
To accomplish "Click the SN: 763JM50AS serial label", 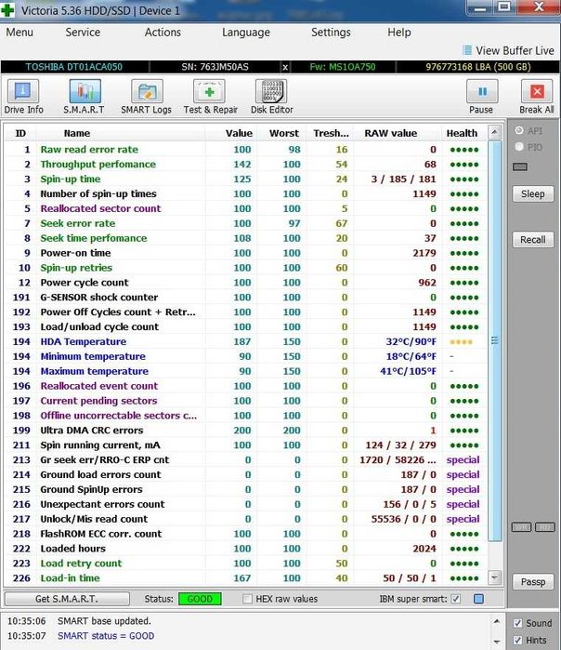I will [x=215, y=67].
